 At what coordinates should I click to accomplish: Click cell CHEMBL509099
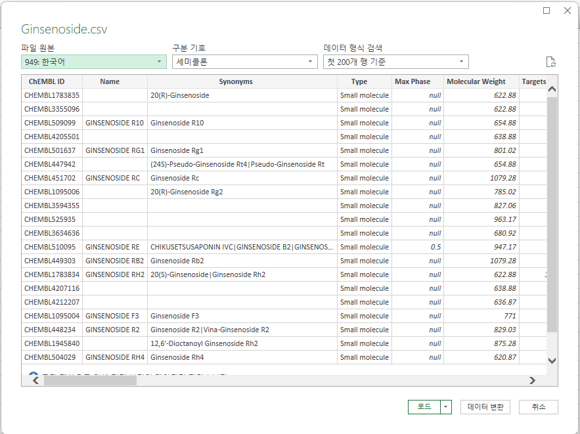click(x=52, y=123)
